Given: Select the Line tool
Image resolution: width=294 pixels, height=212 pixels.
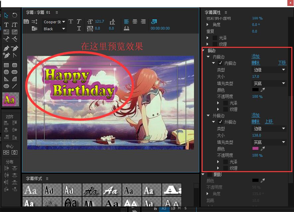Looking at the screenshot, I should [x=14, y=86].
